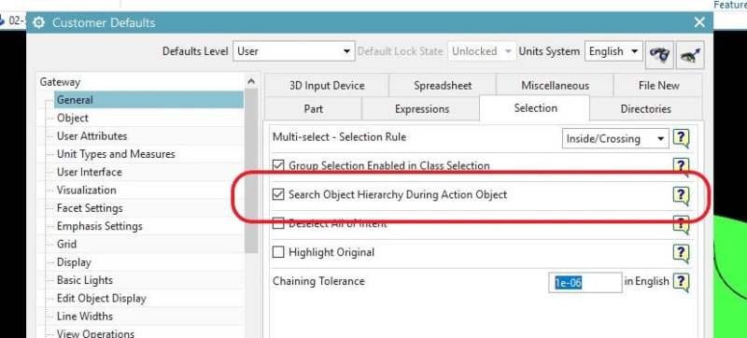
Task: Select Gateway in the category tree
Action: coord(60,82)
